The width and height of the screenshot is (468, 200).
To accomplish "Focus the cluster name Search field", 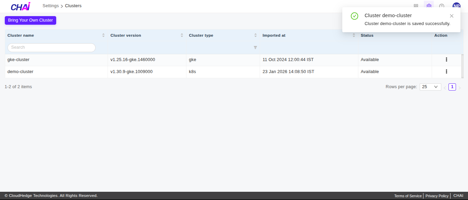I will [x=51, y=47].
